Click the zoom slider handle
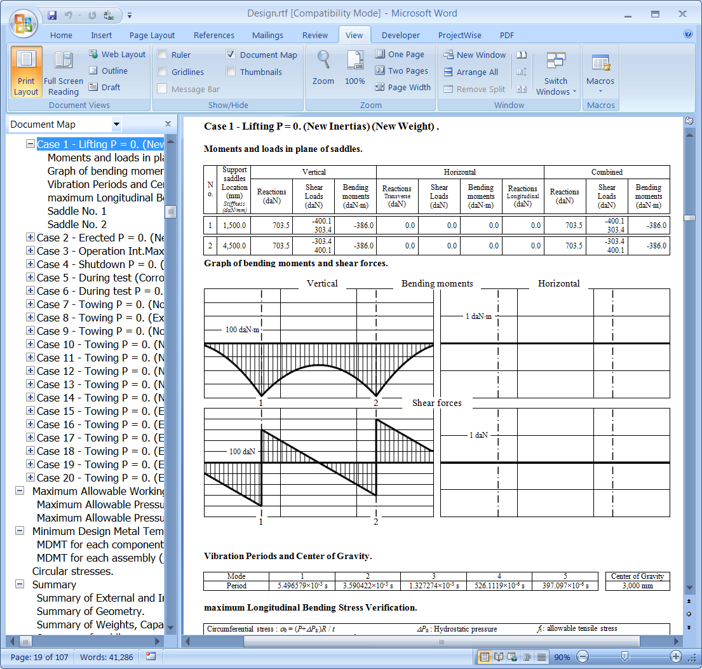The image size is (702, 669). [625, 656]
